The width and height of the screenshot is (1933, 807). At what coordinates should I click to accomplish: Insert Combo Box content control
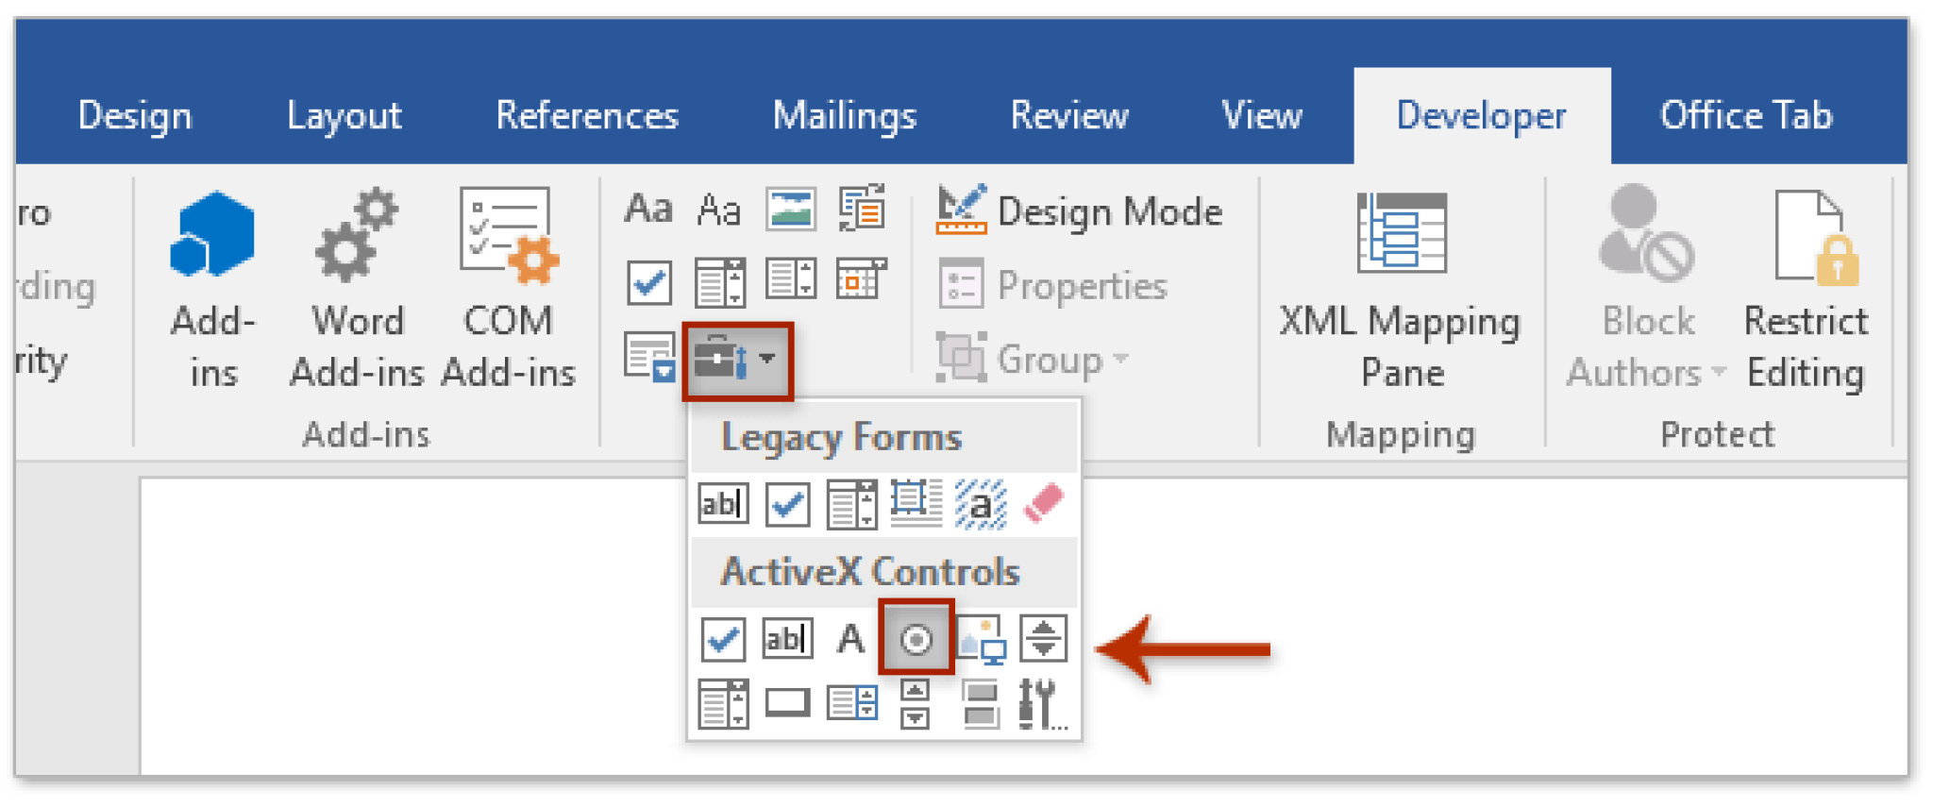[720, 282]
